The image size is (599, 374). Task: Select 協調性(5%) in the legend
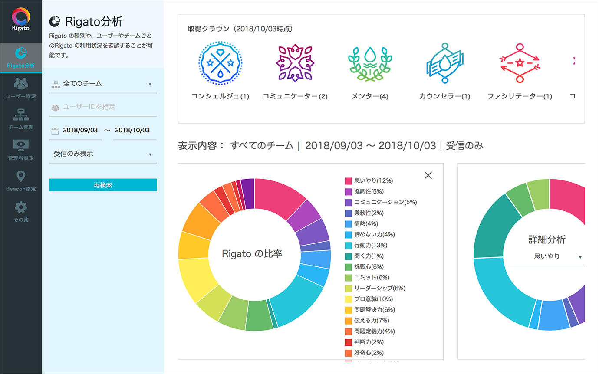click(364, 192)
